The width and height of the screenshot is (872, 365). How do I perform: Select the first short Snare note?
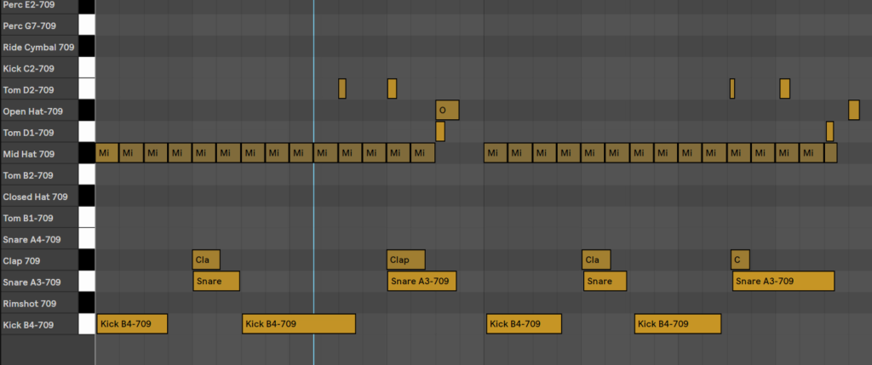coord(216,281)
